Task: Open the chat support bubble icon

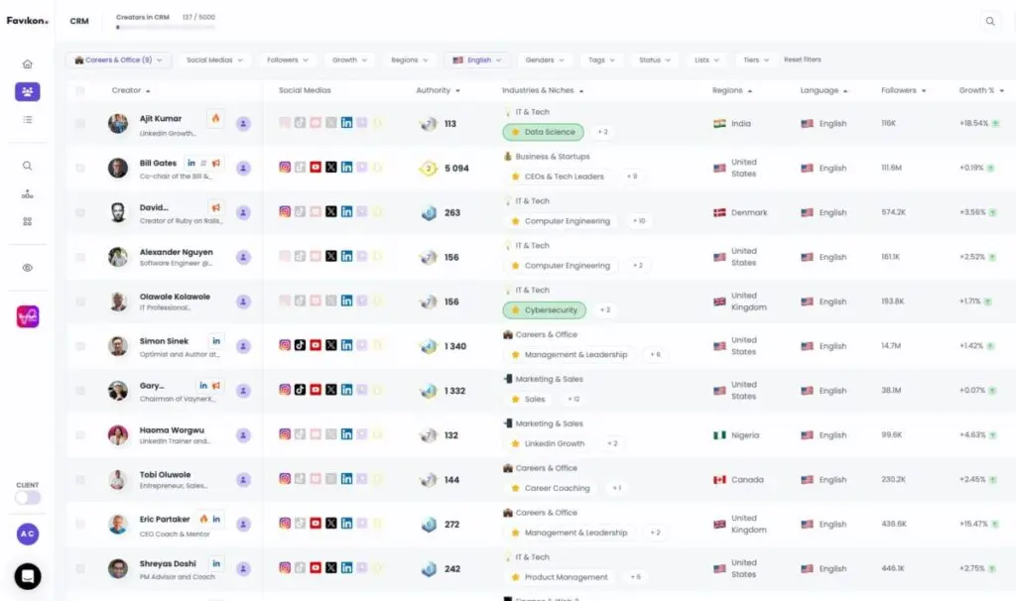Action: point(28,576)
